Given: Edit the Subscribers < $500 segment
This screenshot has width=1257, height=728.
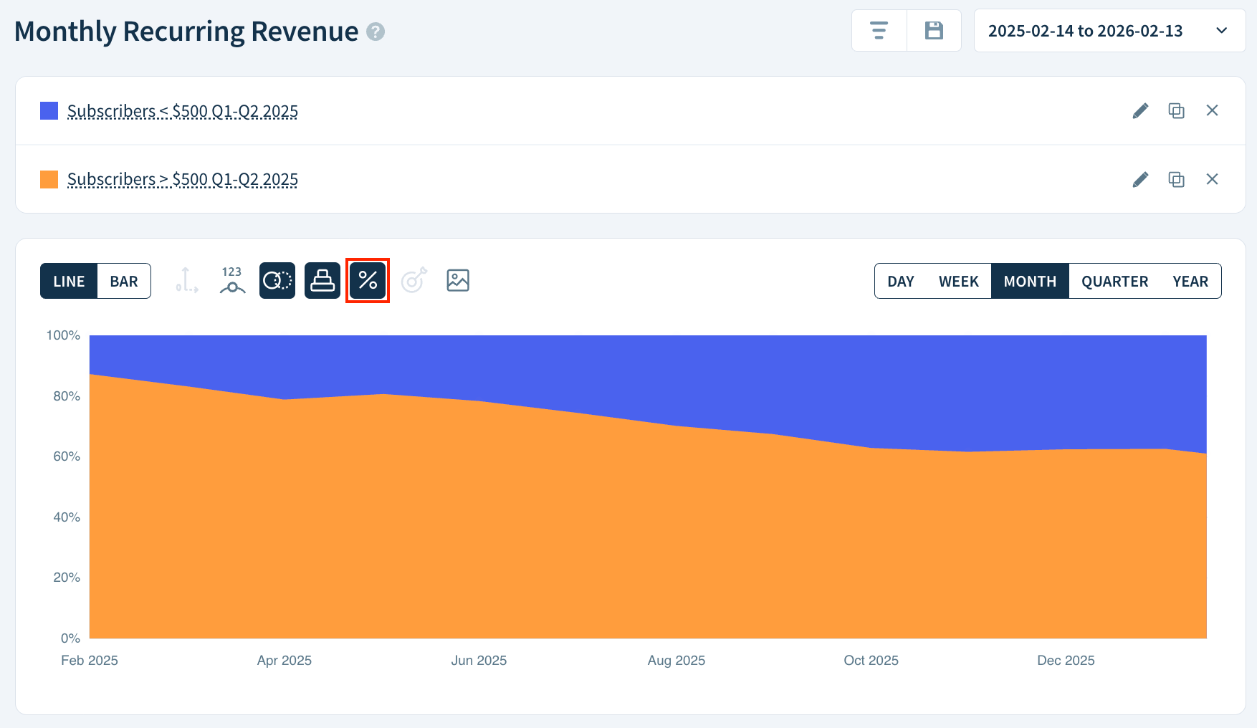Looking at the screenshot, I should coord(1141,110).
